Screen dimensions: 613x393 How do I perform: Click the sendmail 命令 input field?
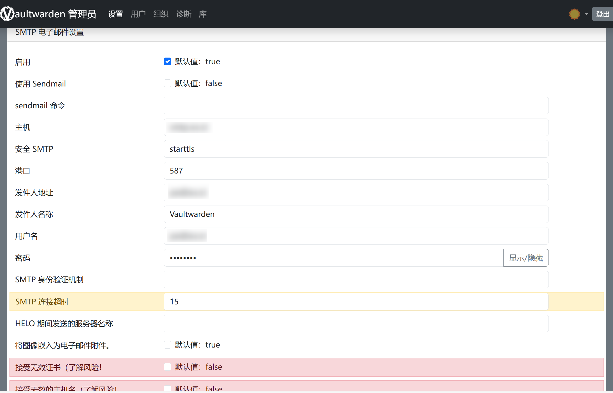356,106
